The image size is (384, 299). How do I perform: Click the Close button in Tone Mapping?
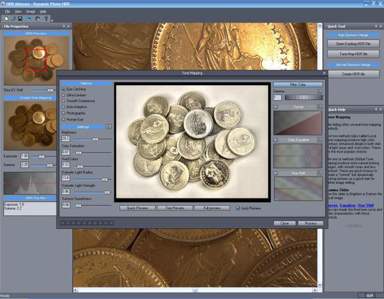285,223
